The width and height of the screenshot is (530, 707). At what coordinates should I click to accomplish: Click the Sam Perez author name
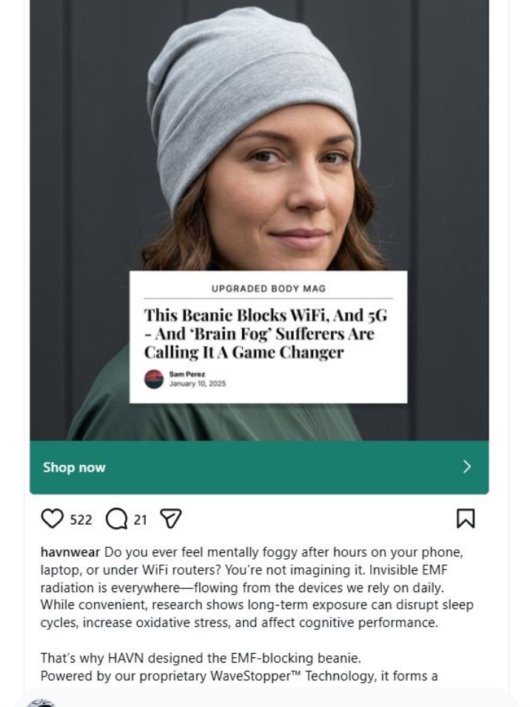coord(187,375)
